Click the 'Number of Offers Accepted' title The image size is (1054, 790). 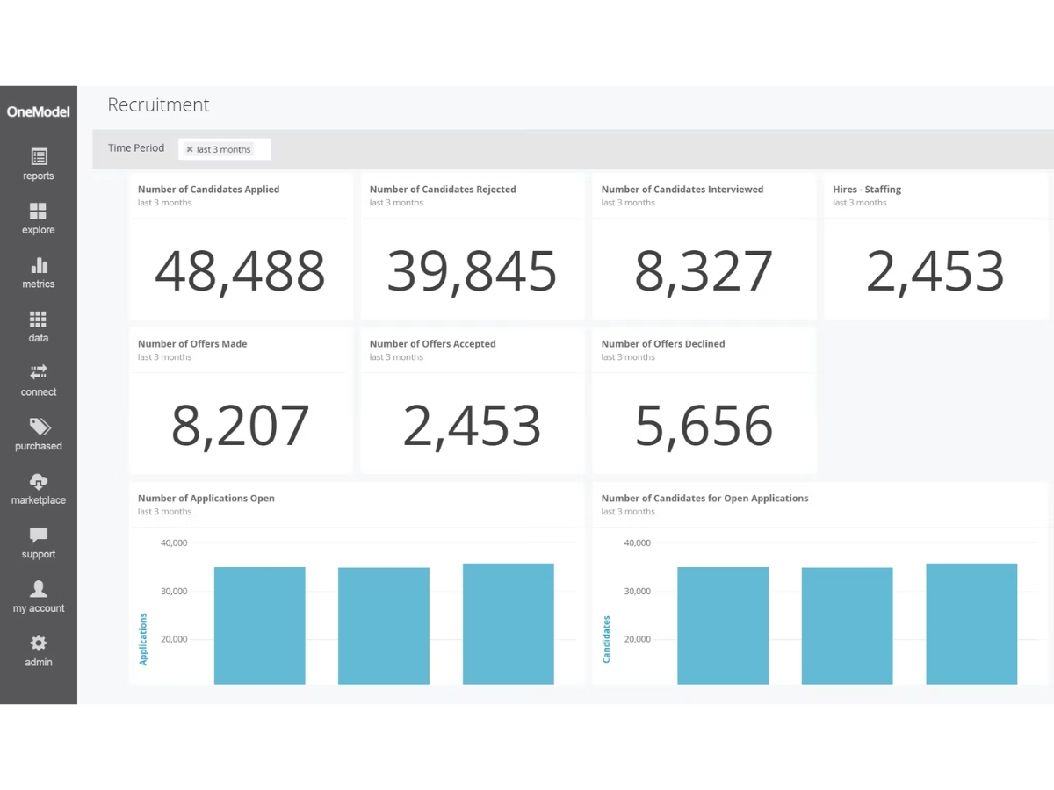433,344
